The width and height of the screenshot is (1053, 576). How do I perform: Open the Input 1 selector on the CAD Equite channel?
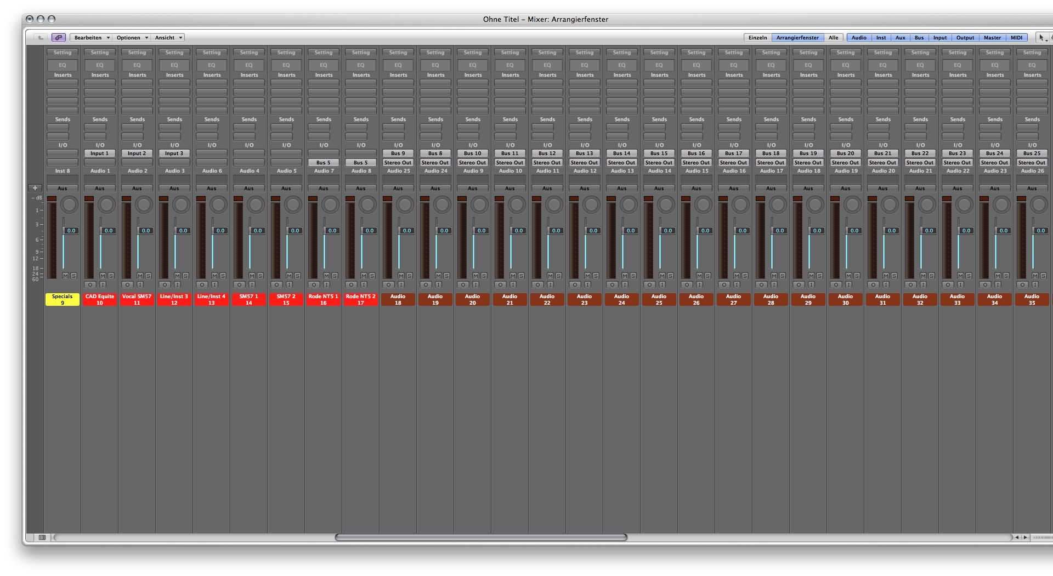pyautogui.click(x=100, y=153)
